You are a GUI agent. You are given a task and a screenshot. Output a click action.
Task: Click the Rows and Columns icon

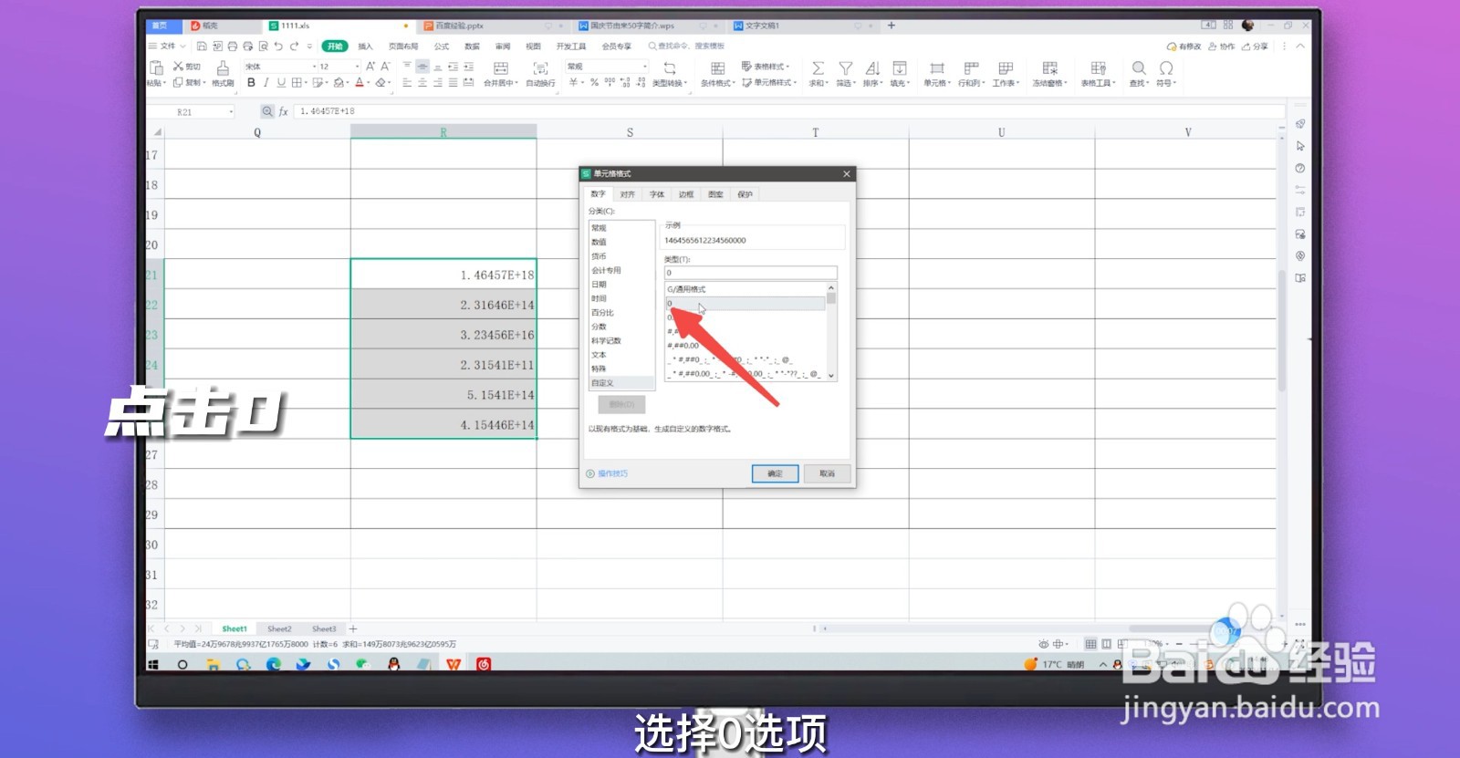971,68
